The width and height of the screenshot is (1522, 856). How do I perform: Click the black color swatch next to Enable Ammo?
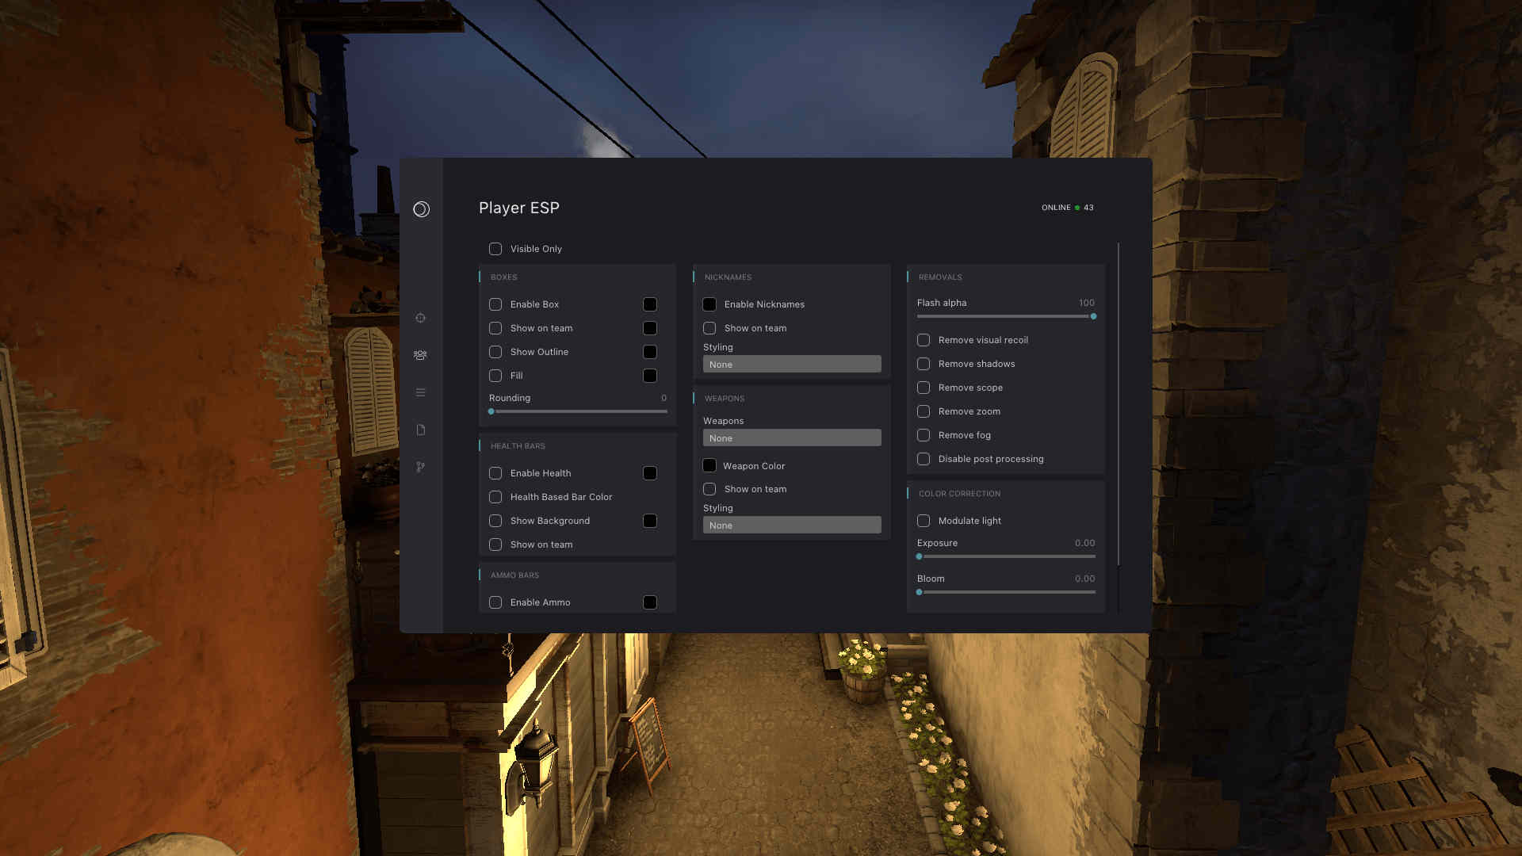[649, 602]
